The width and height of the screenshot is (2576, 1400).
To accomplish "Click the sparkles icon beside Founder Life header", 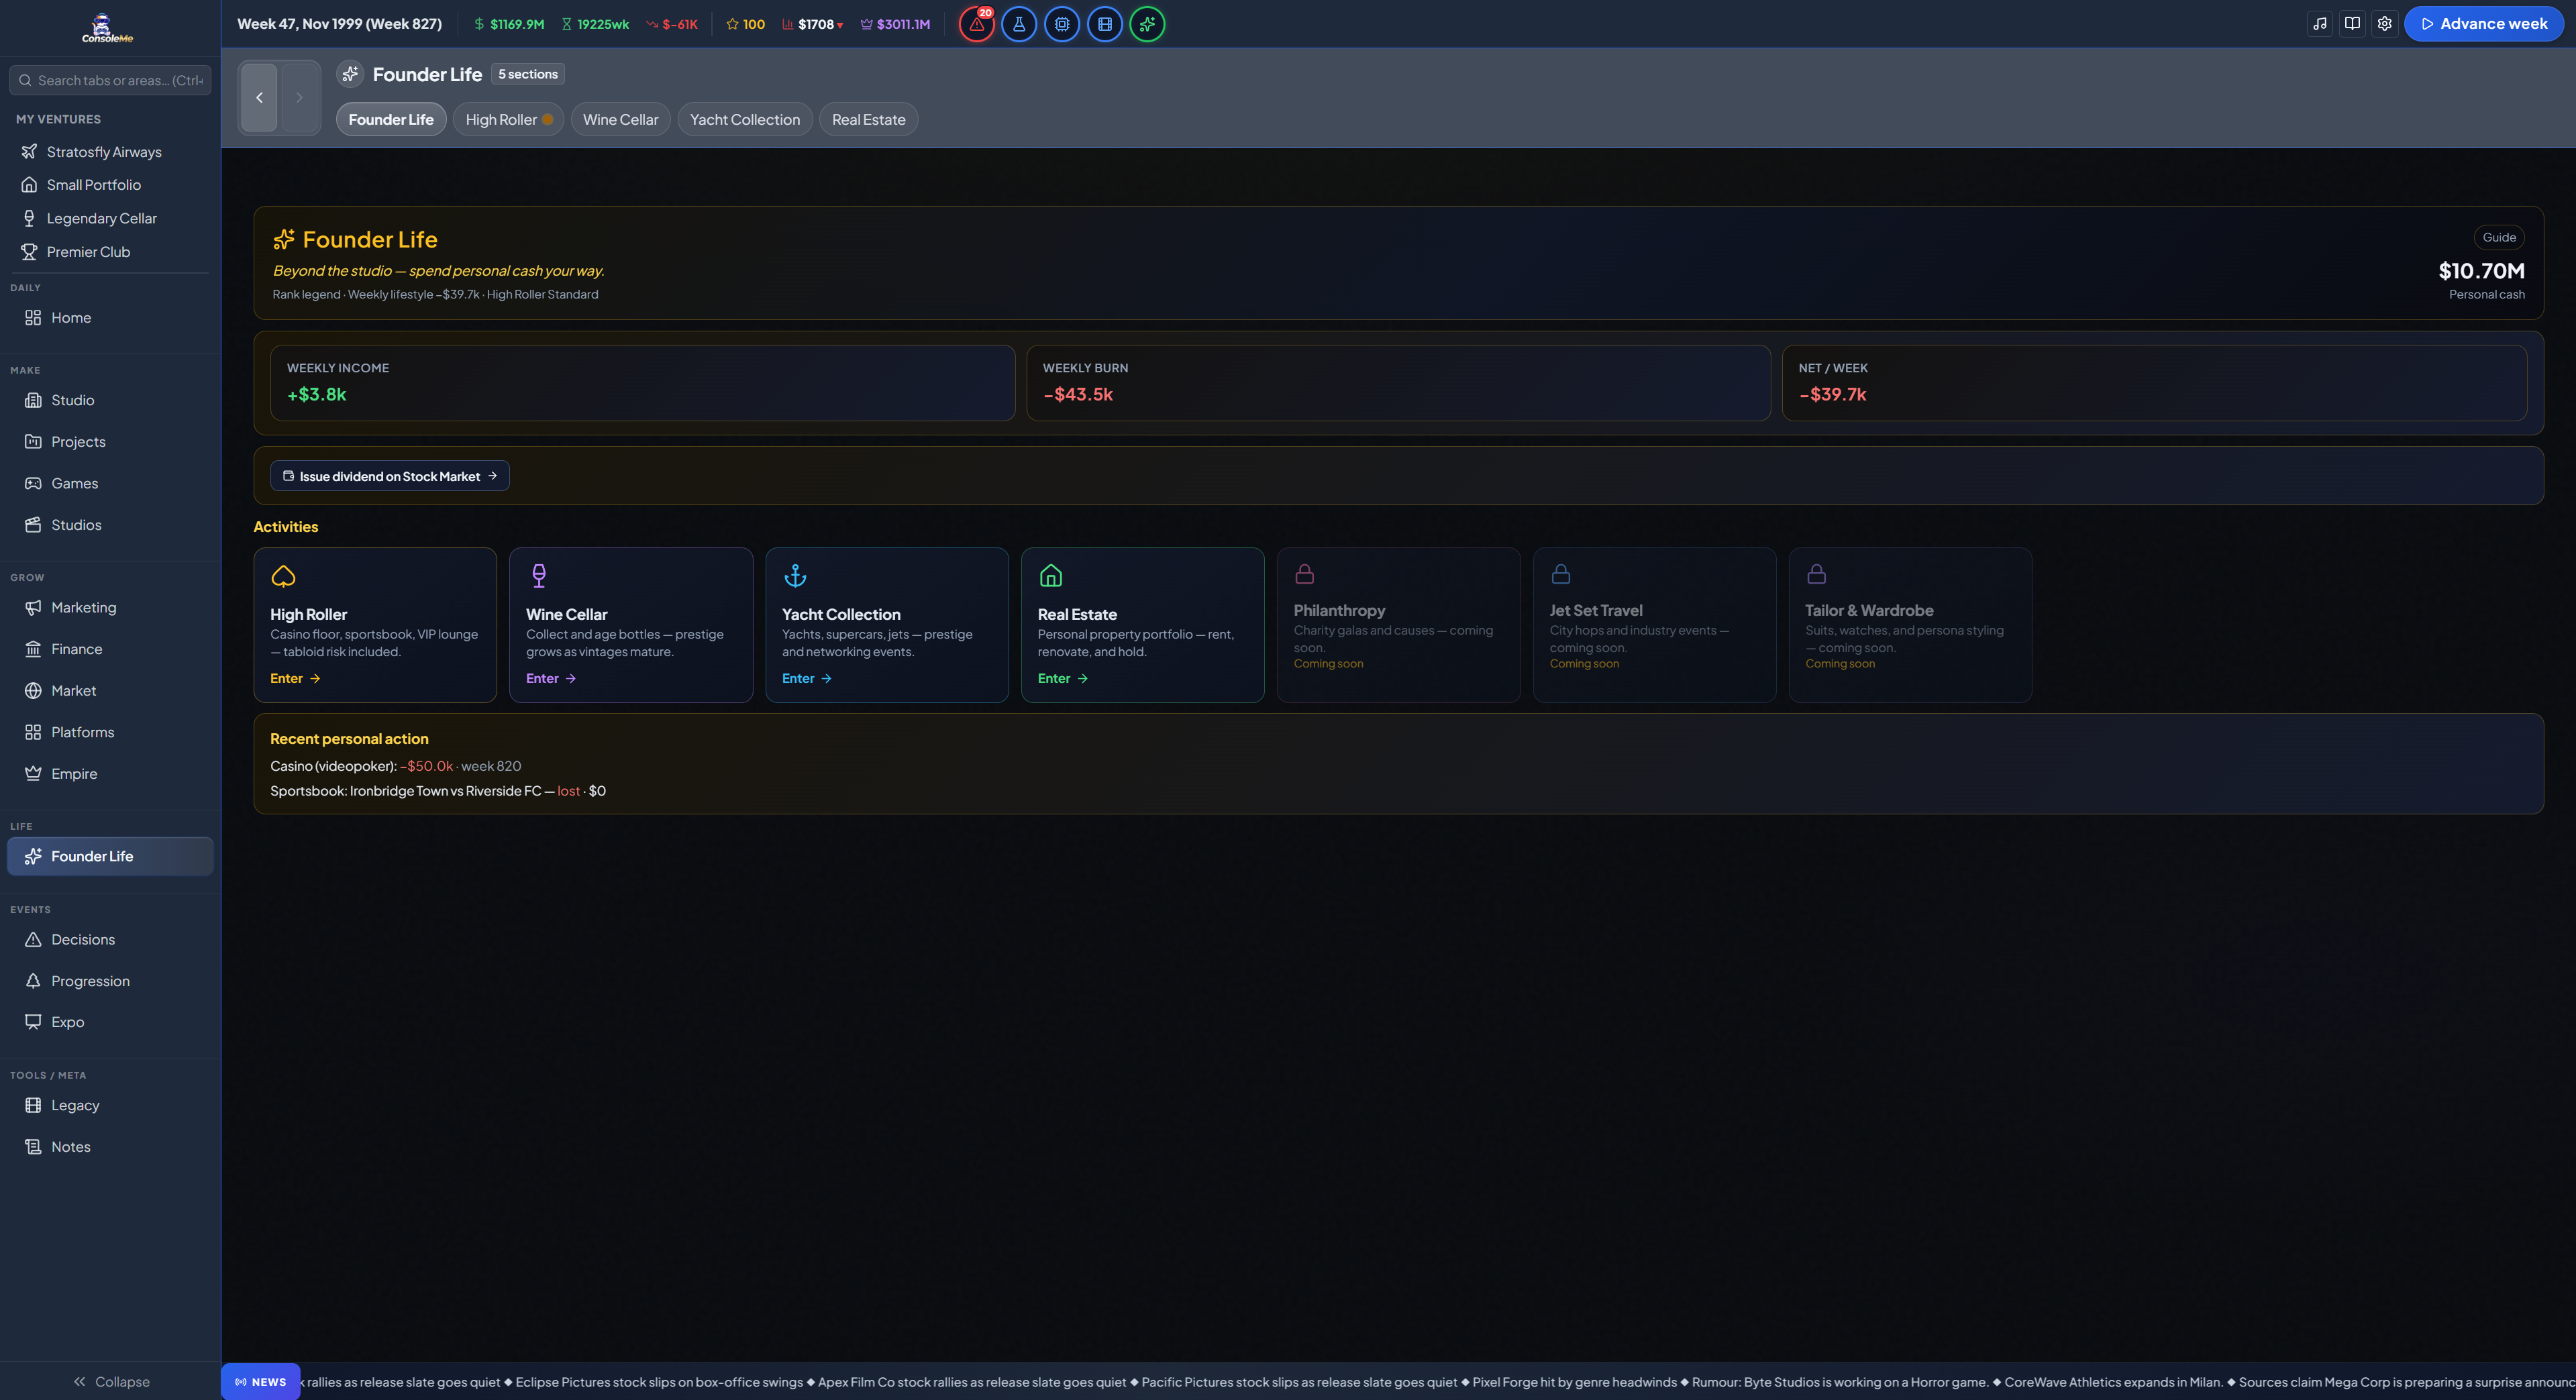I will (350, 74).
